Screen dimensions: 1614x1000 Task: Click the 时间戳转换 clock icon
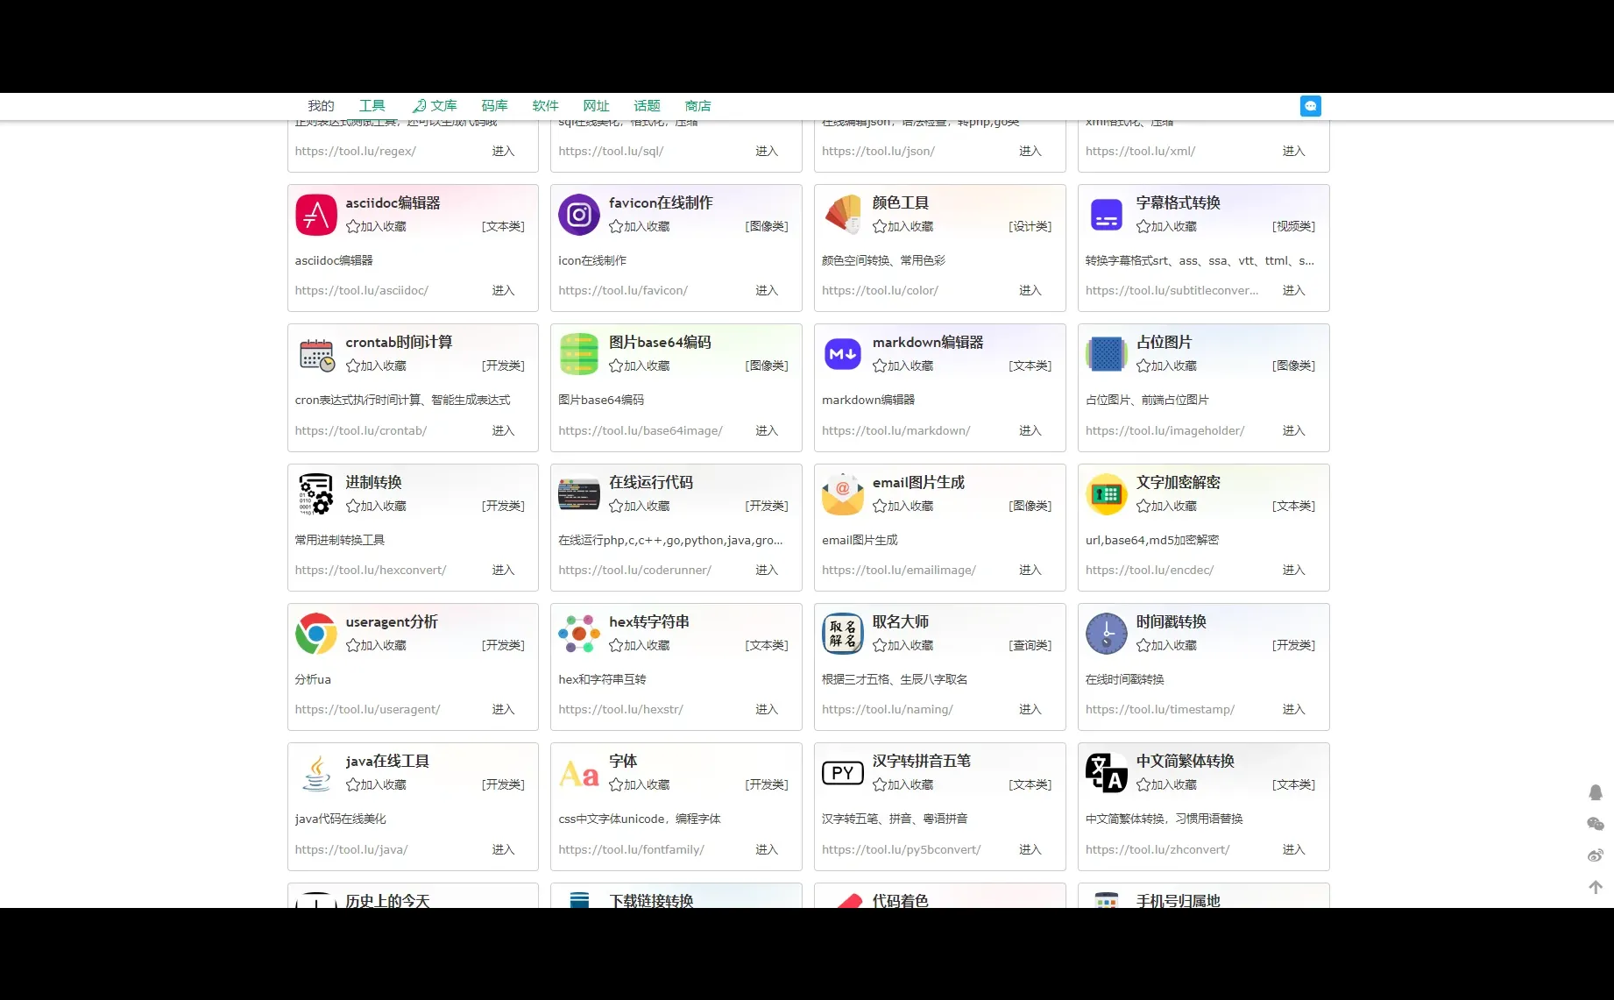[x=1107, y=634]
